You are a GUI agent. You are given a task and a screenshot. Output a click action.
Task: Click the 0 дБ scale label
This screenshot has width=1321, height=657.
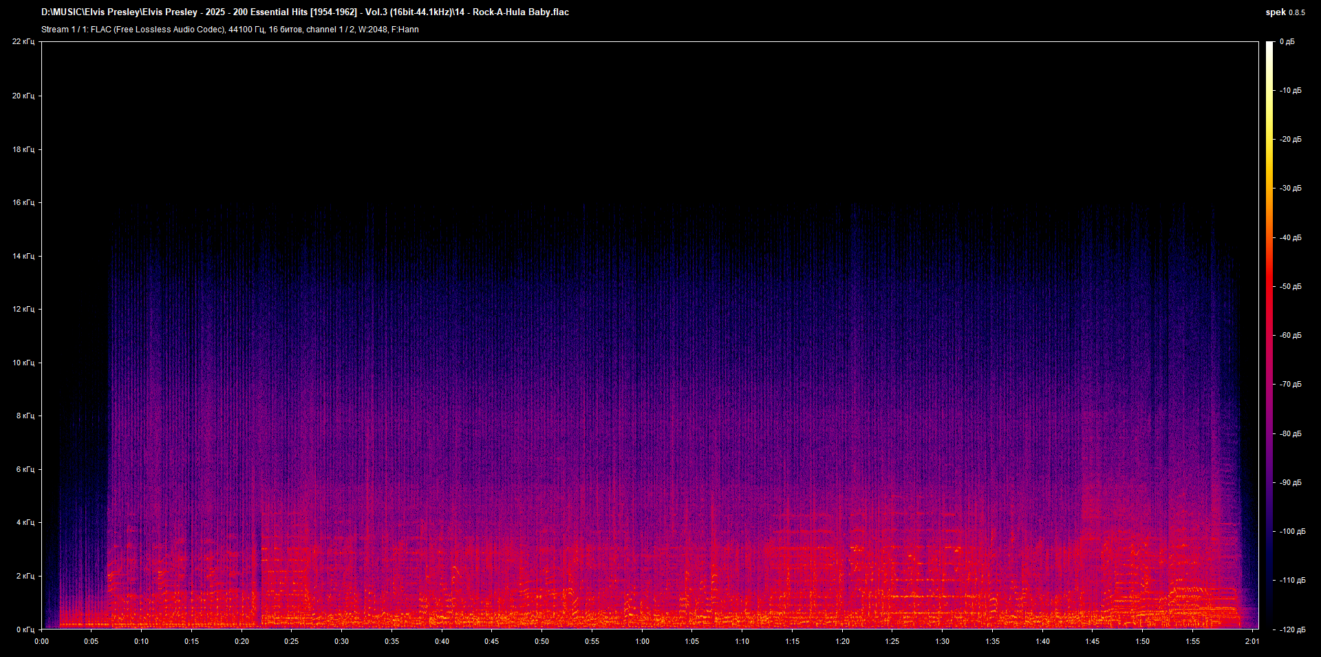click(x=1287, y=42)
